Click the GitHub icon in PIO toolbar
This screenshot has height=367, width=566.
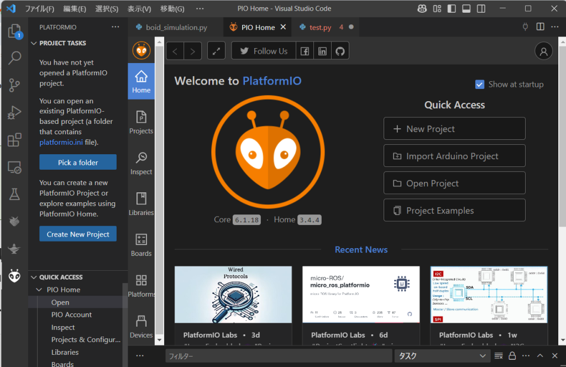pyautogui.click(x=340, y=51)
